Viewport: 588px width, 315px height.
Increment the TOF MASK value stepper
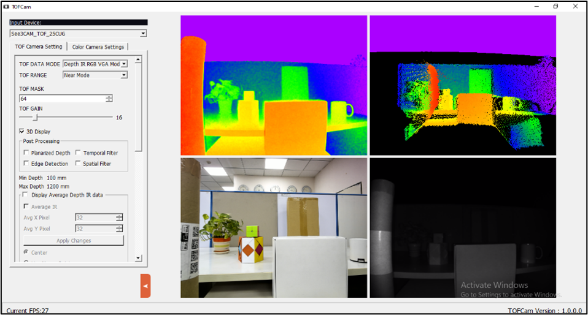(x=109, y=96)
